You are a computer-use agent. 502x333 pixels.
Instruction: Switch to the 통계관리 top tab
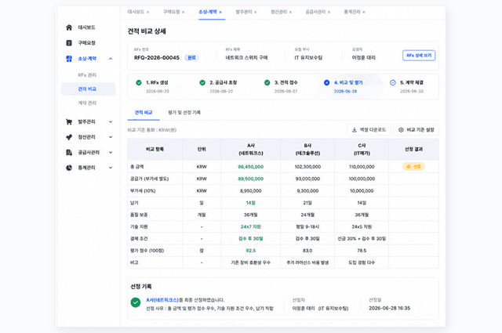coord(352,12)
